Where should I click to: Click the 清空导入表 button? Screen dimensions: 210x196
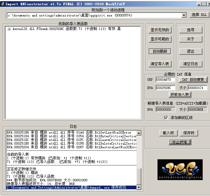(160, 64)
